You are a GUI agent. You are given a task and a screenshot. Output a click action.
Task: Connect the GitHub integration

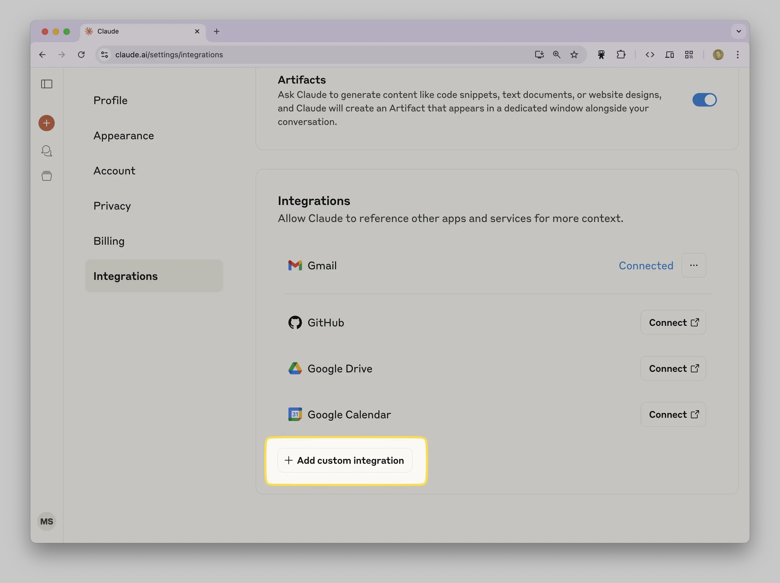tap(673, 323)
